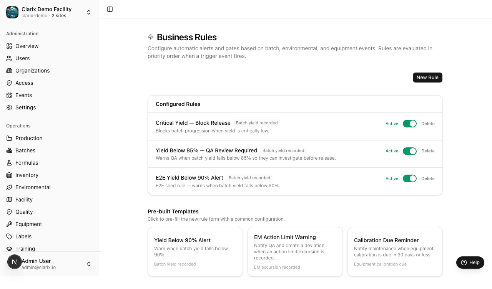
Task: Click the Access shield icon
Action: click(9, 83)
